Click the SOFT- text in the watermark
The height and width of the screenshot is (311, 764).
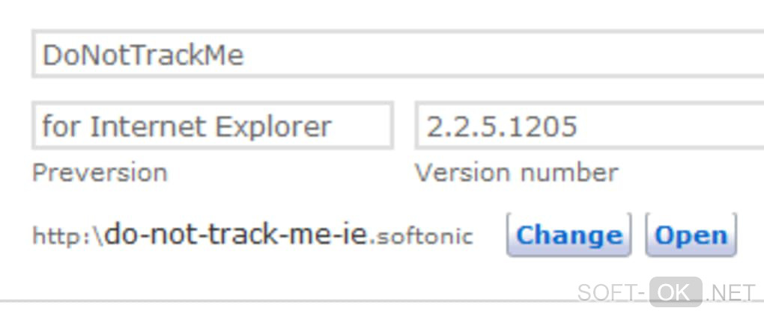(x=611, y=292)
